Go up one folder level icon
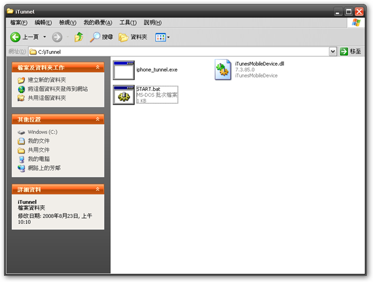Screen dimensions: 373x282 pos(79,37)
